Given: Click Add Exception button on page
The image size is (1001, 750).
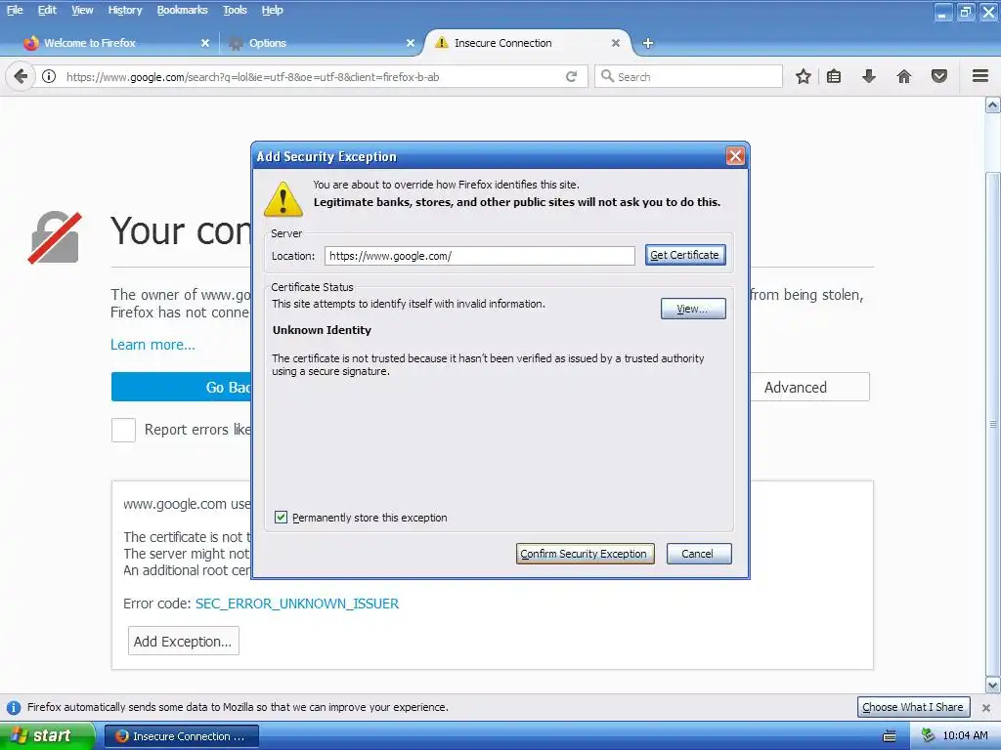Looking at the screenshot, I should coord(183,641).
